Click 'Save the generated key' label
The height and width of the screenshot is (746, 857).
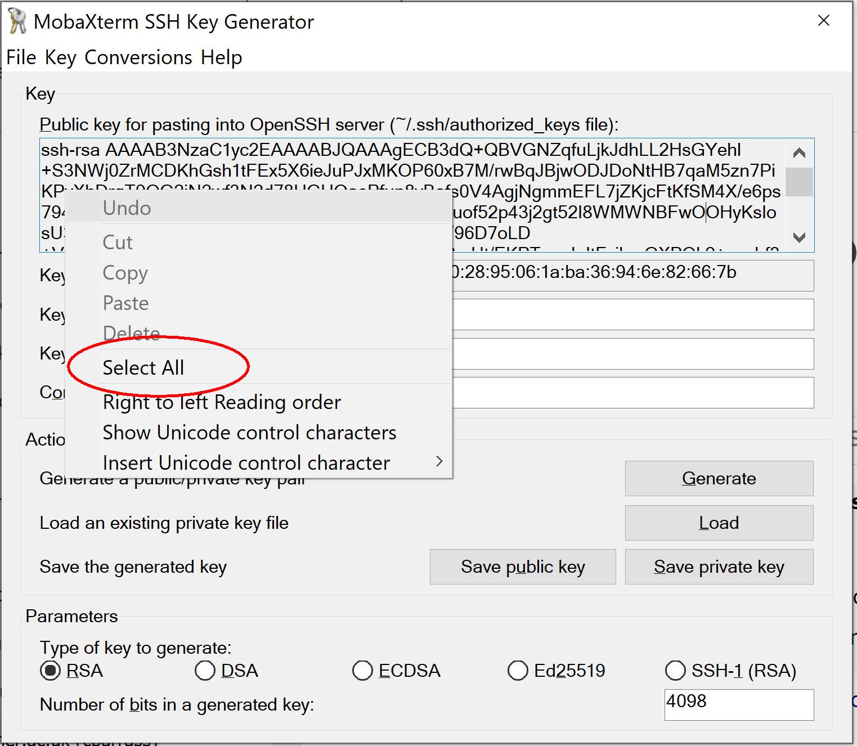click(133, 567)
